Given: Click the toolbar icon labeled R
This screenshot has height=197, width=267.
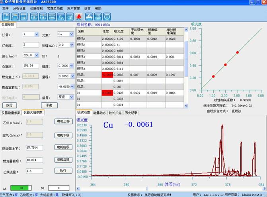Looking at the screenshot, I should click(33, 17).
